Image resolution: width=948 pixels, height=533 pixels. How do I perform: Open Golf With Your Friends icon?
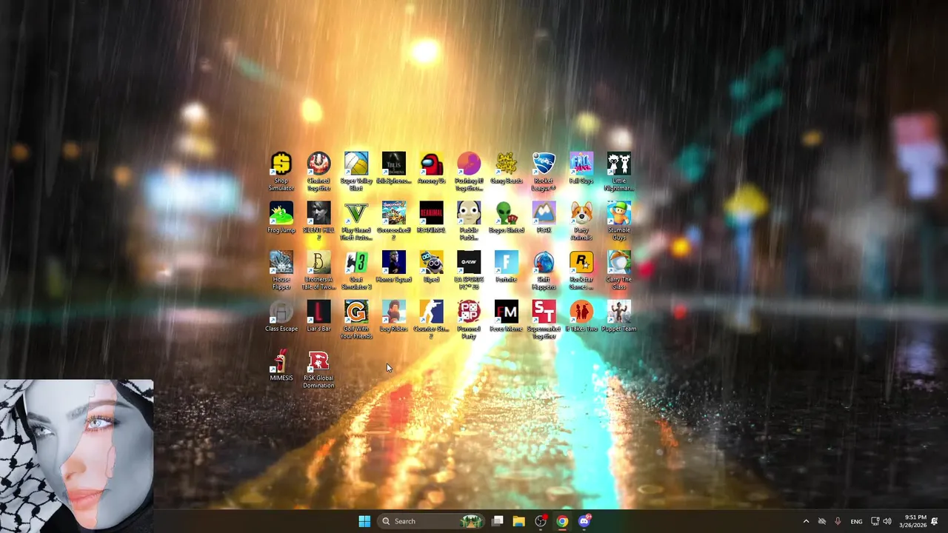click(356, 320)
